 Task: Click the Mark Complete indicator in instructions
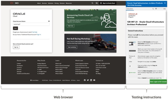pos(132,73)
